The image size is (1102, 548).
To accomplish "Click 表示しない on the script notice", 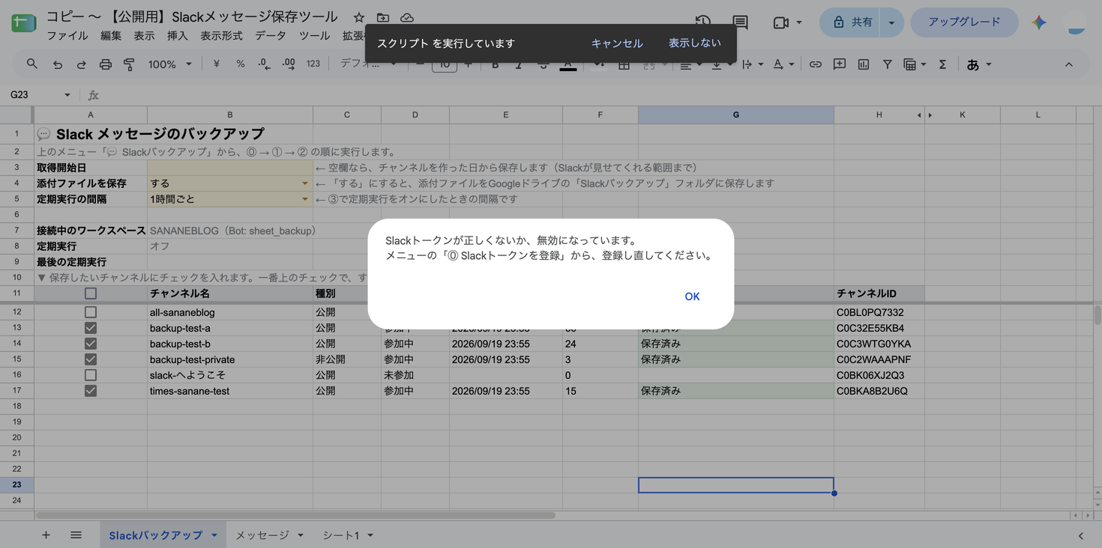I will [x=695, y=43].
